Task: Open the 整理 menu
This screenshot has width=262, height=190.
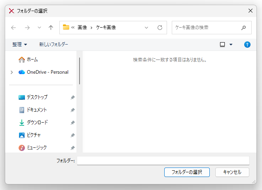Action: coord(20,45)
